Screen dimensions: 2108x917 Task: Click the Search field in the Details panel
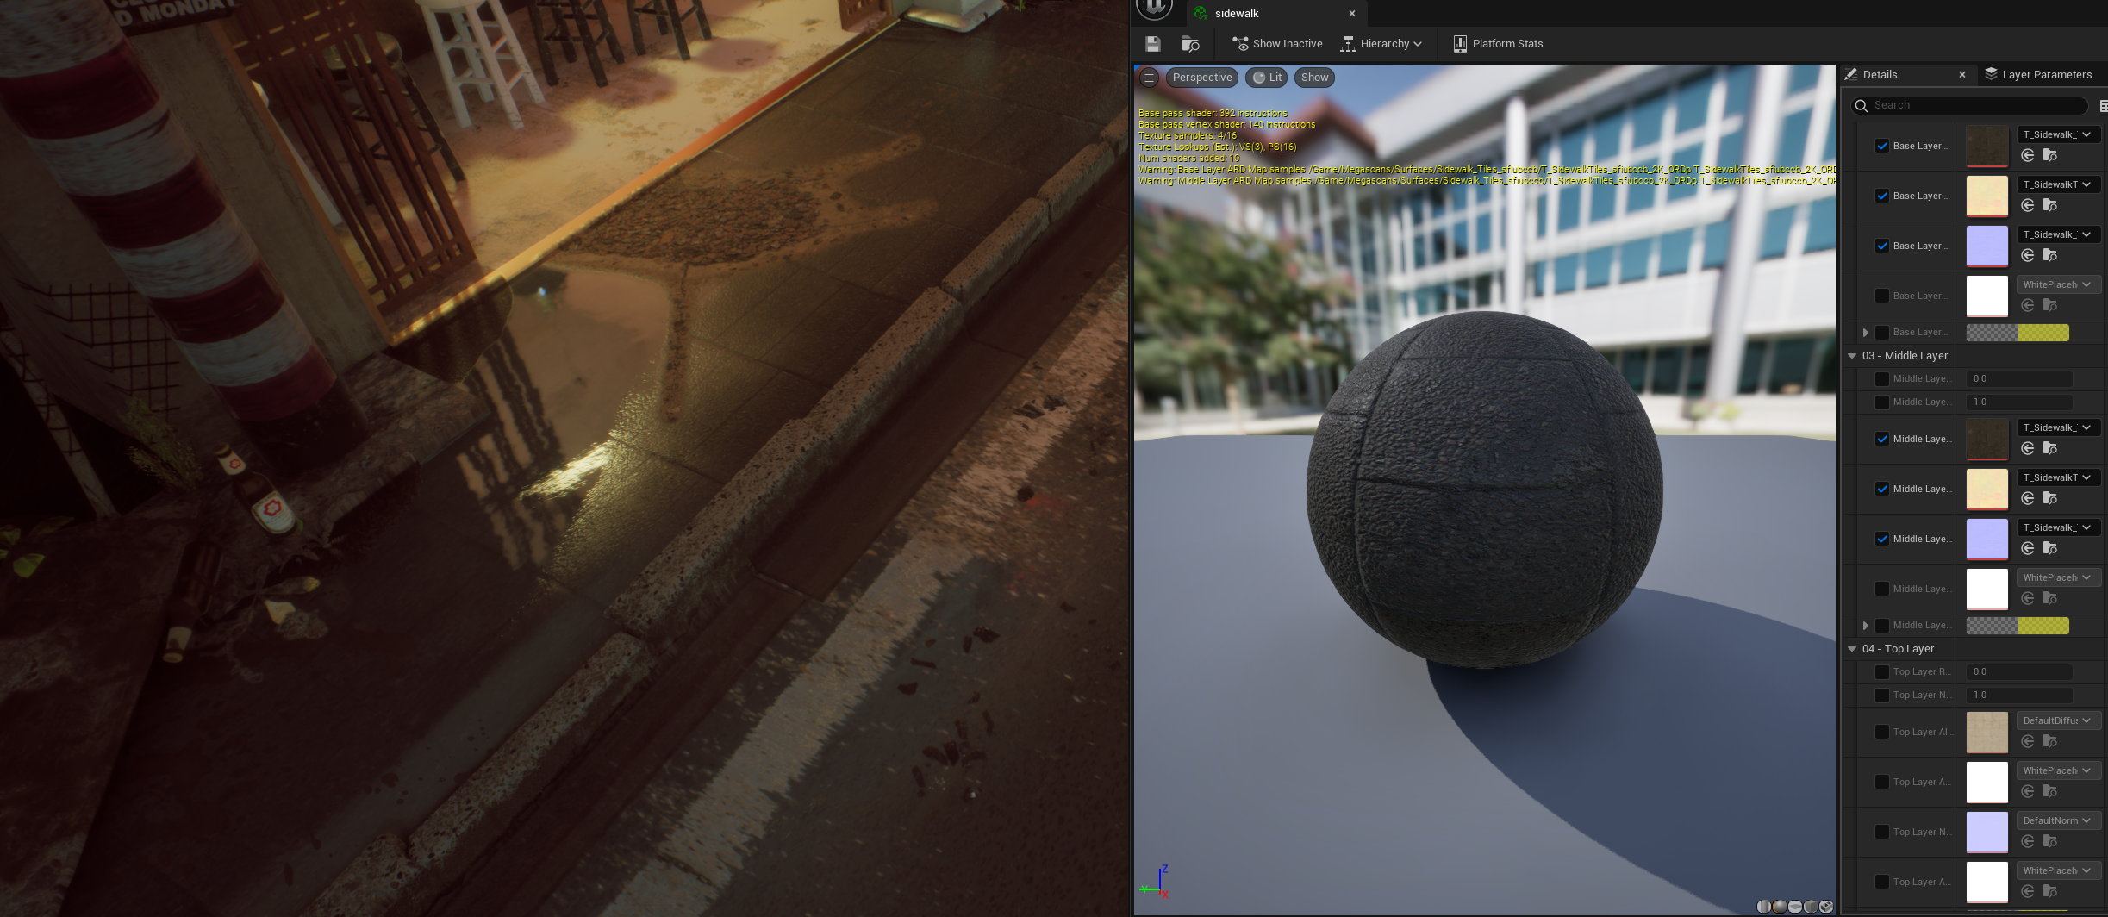[x=1969, y=105]
